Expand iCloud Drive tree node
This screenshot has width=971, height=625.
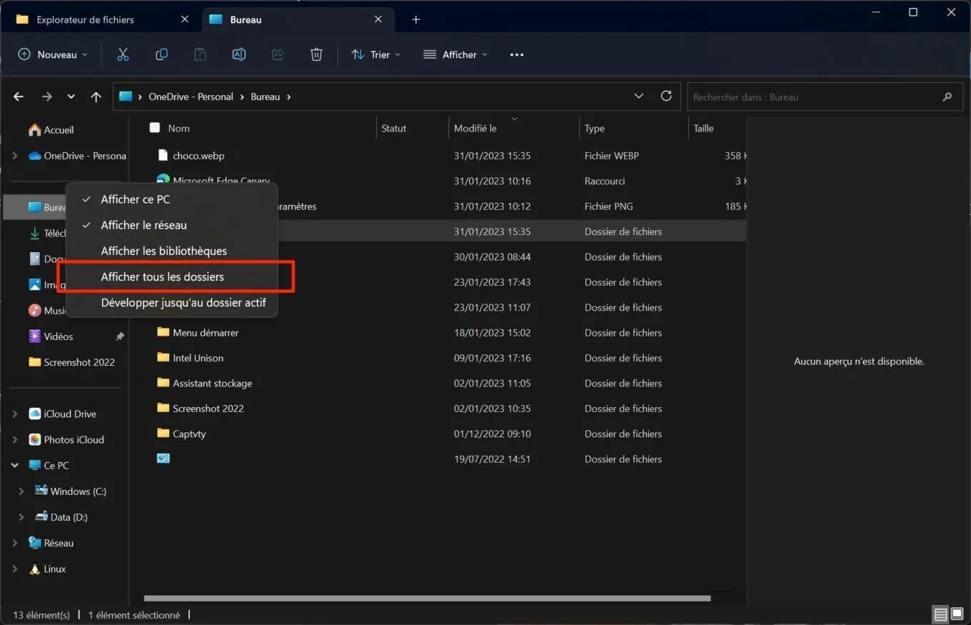point(15,414)
